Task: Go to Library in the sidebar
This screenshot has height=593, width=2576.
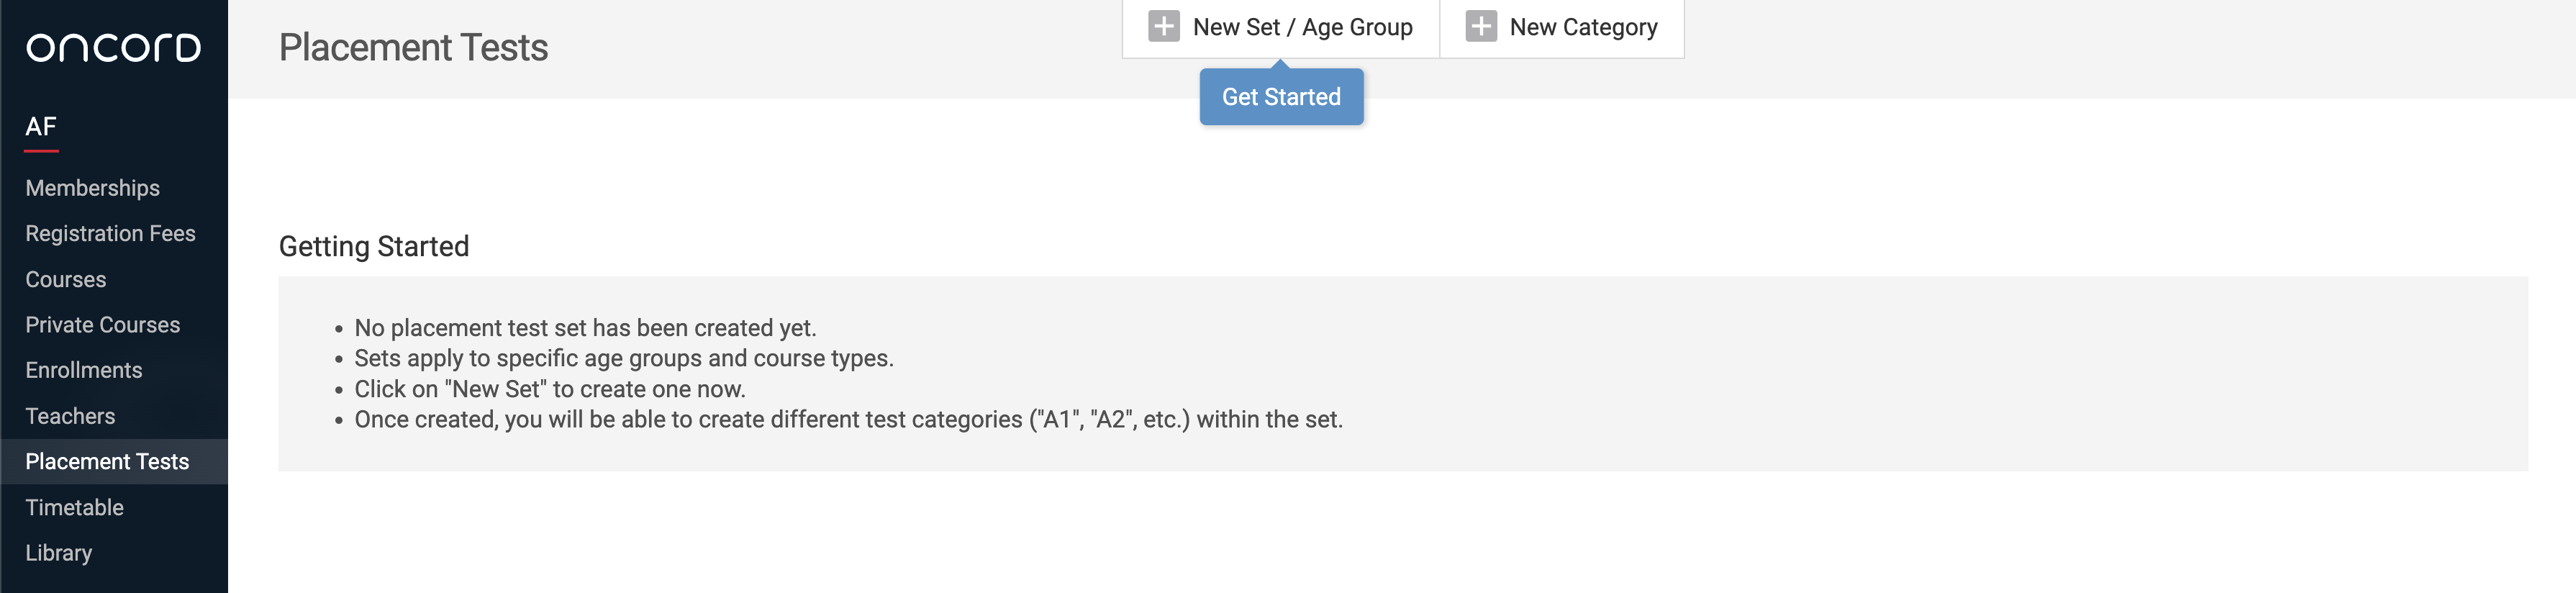Action: click(x=58, y=553)
